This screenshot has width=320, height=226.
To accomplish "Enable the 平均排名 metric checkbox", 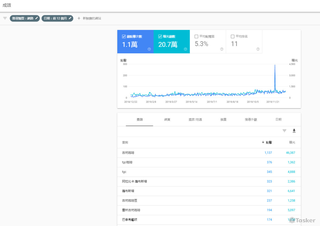I will tap(233, 36).
